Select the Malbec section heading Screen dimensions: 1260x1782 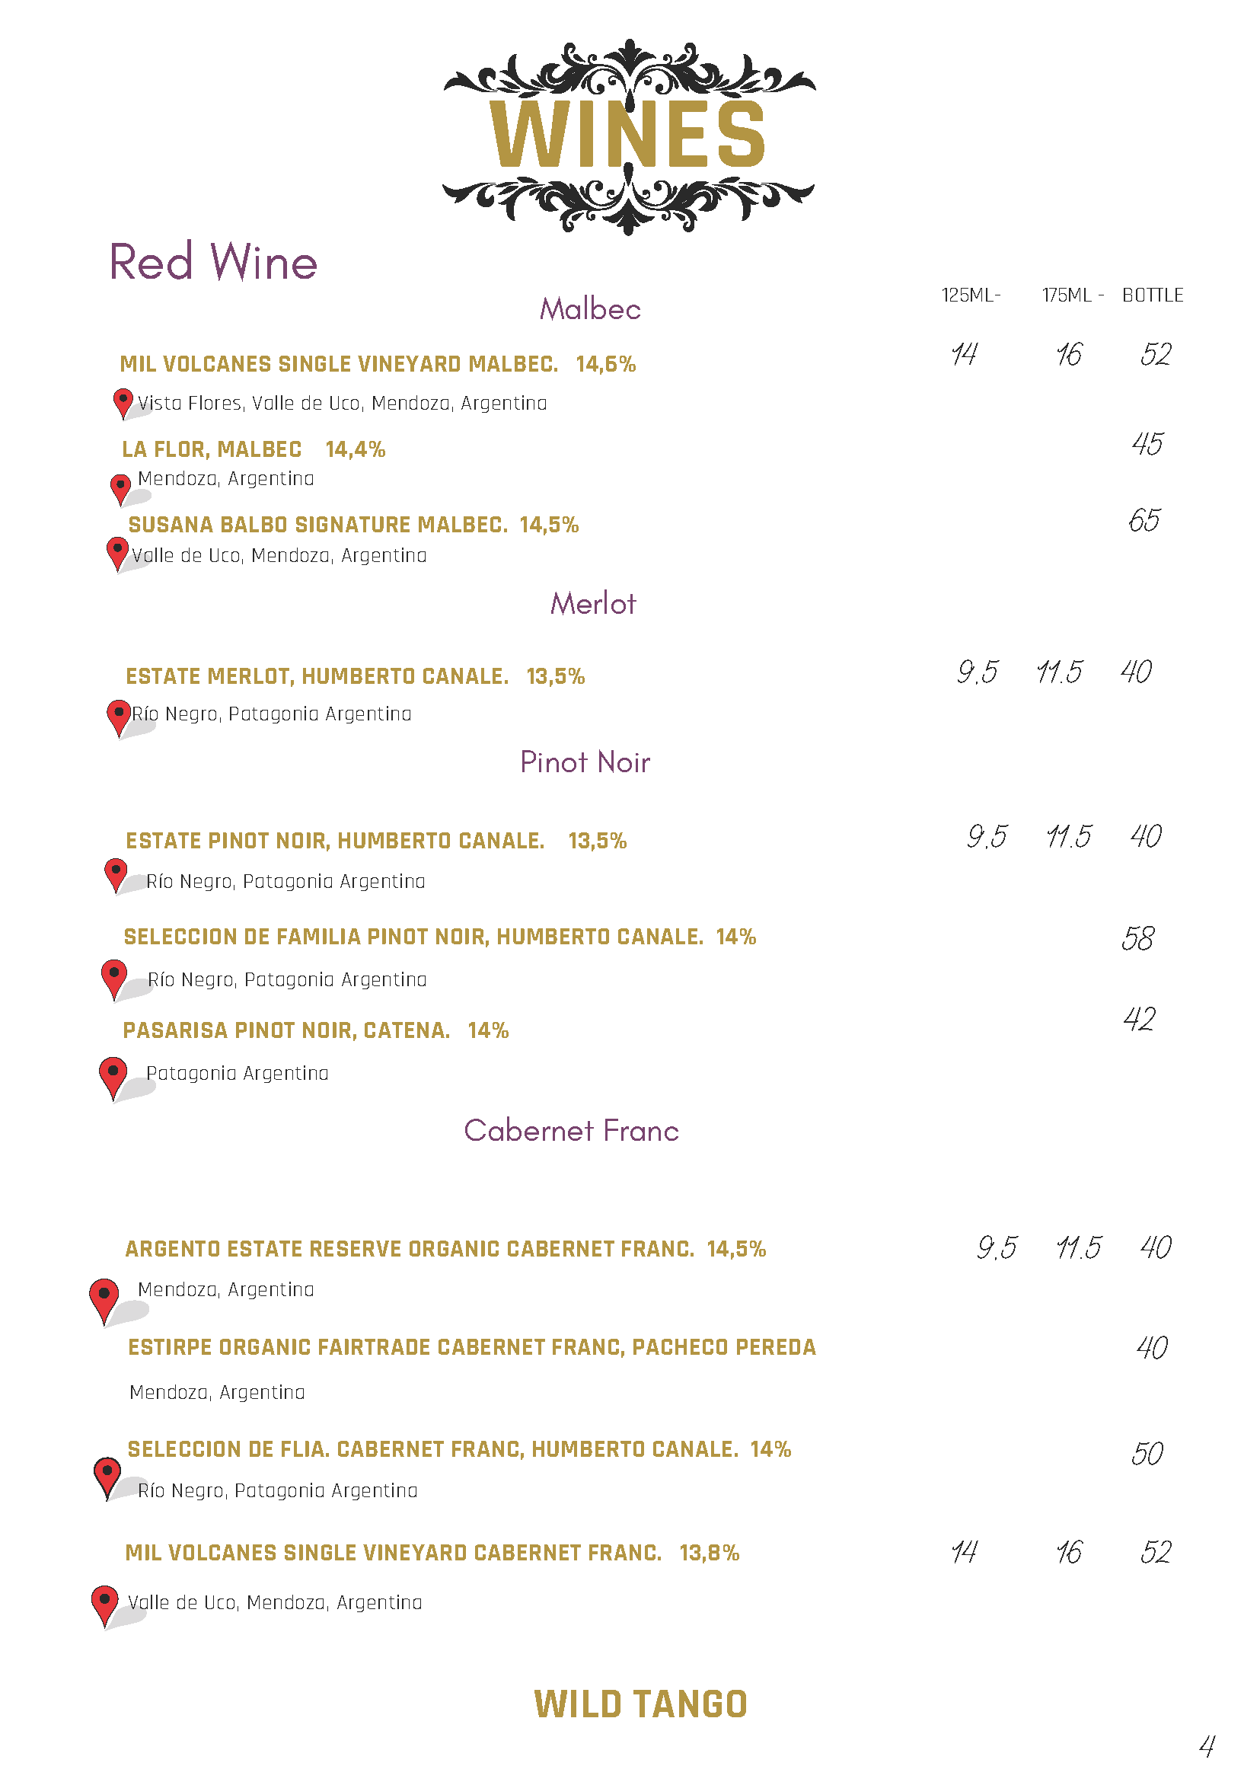[x=591, y=309]
